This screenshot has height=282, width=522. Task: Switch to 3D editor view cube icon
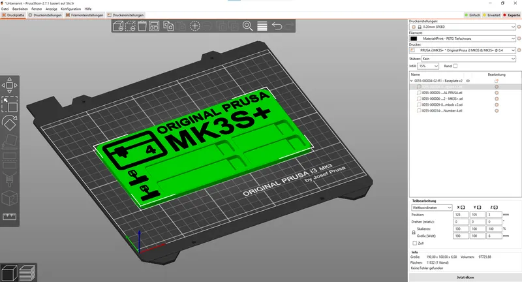click(9, 273)
